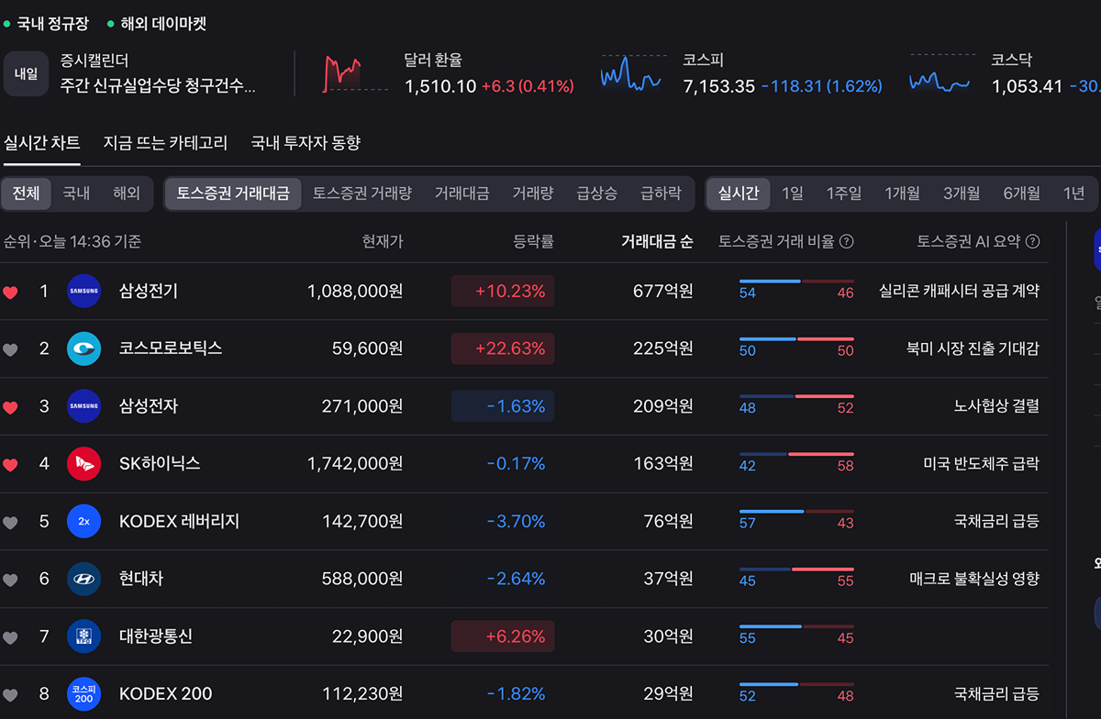Click the 현재가 column header

(x=382, y=242)
